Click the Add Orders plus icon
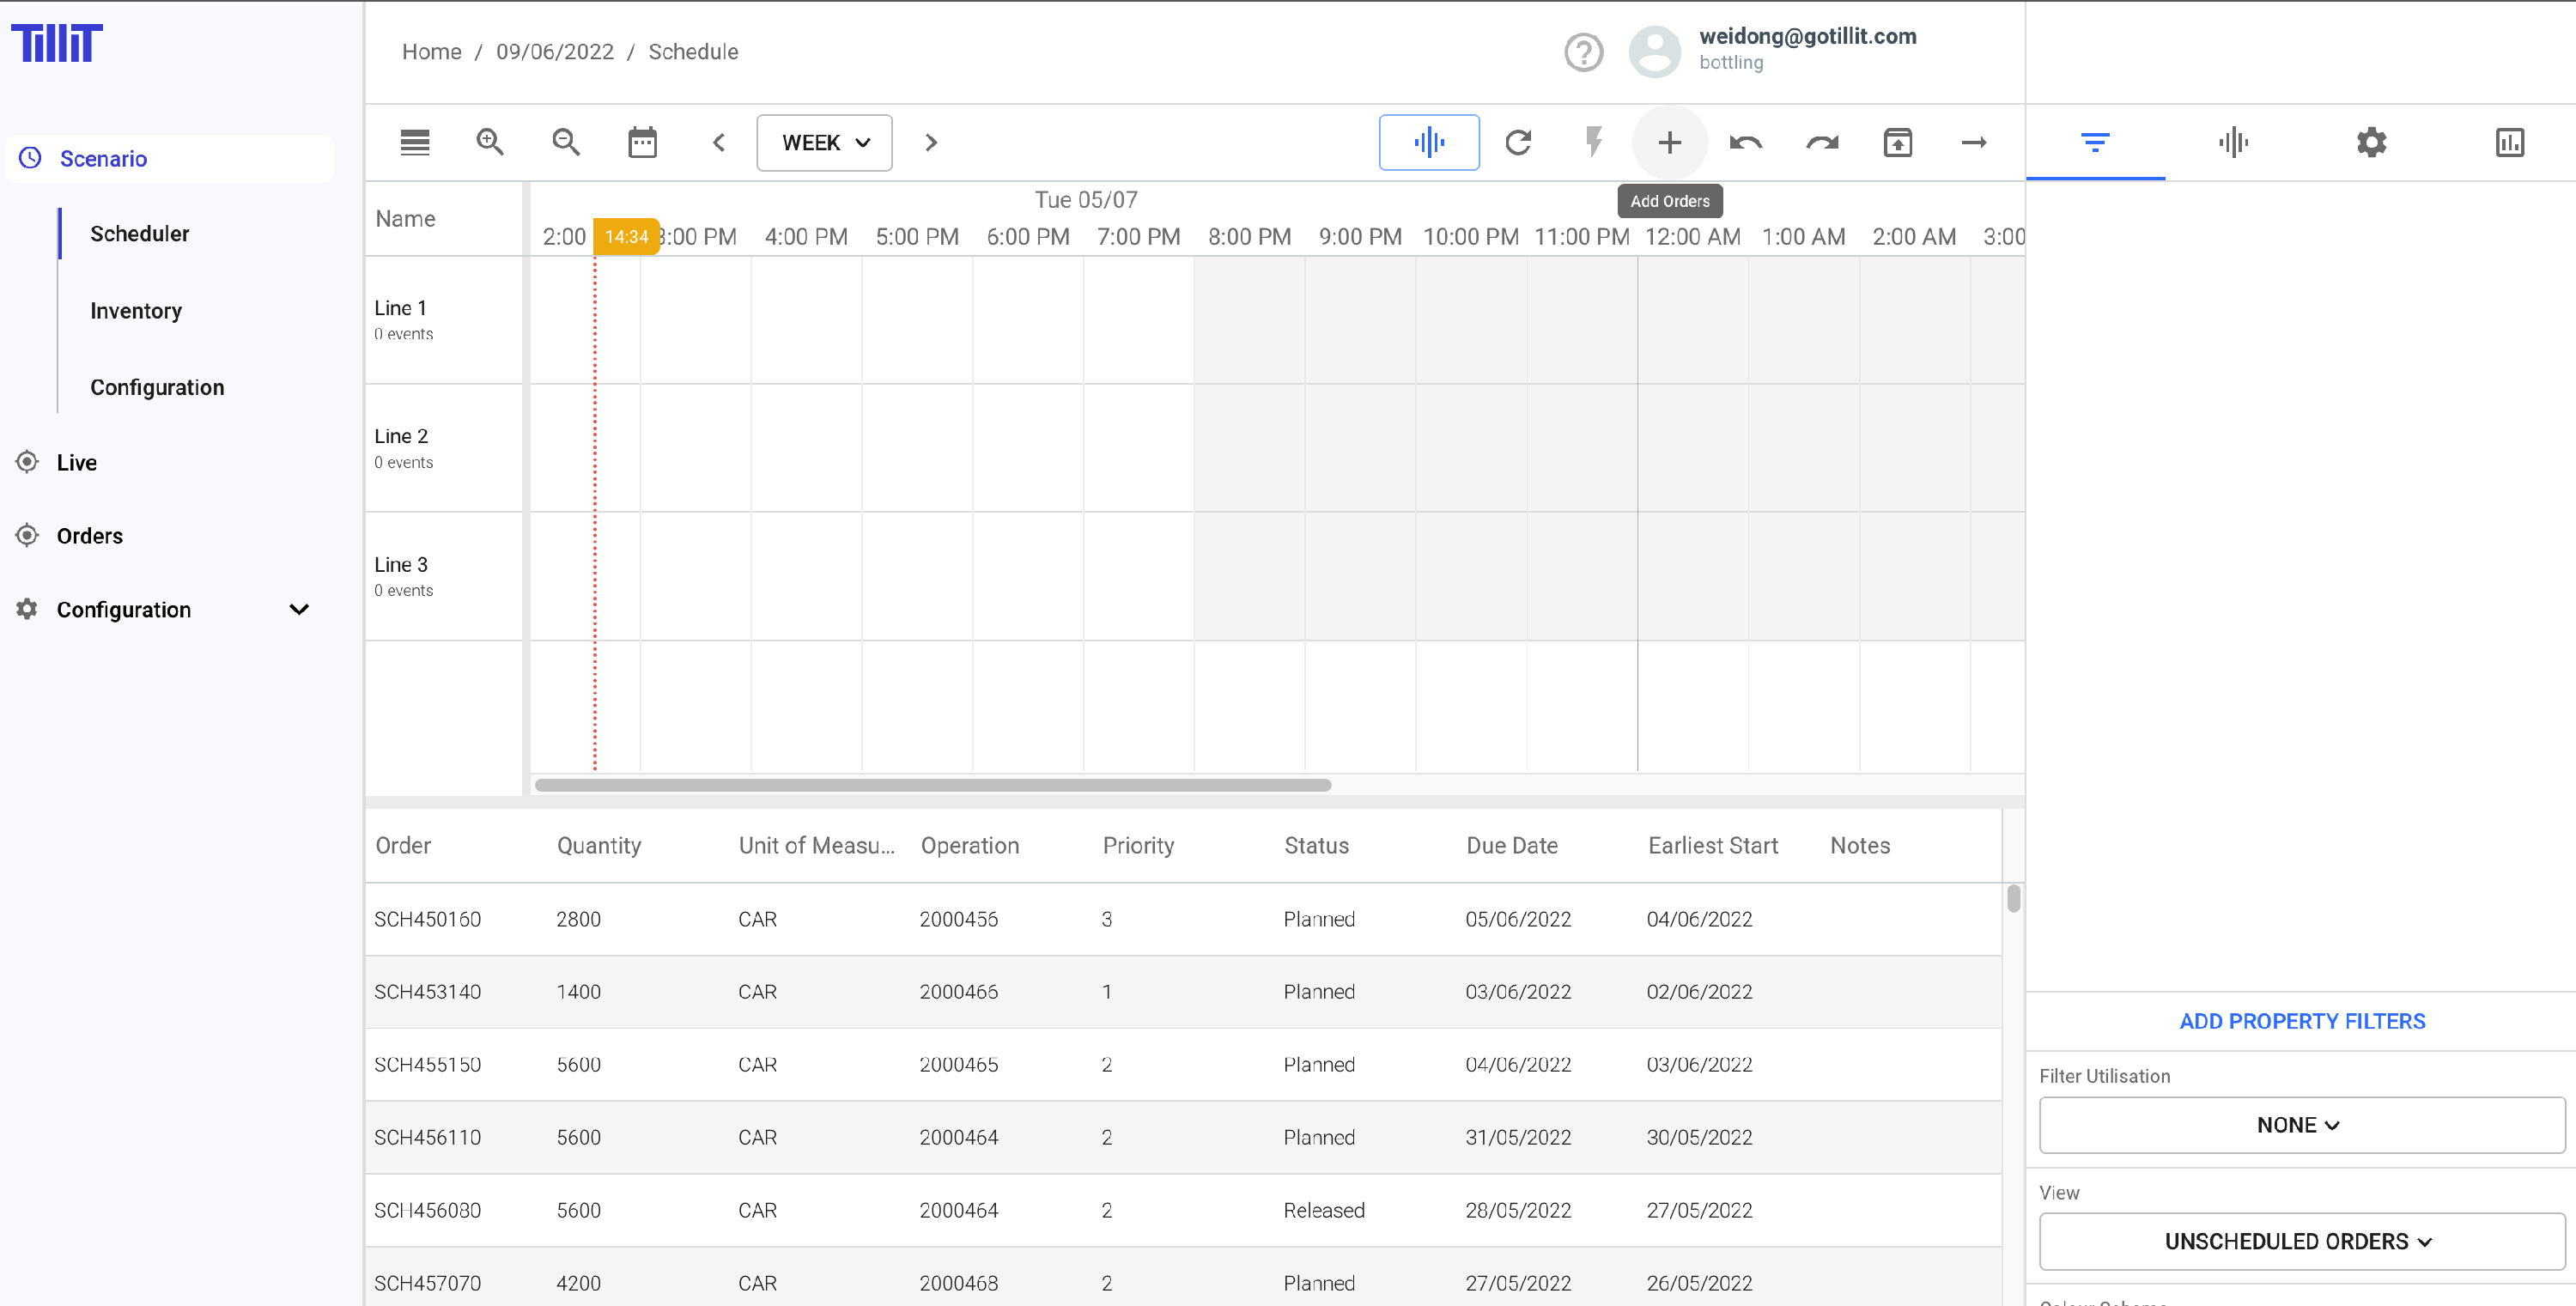The image size is (2576, 1306). (x=1669, y=143)
